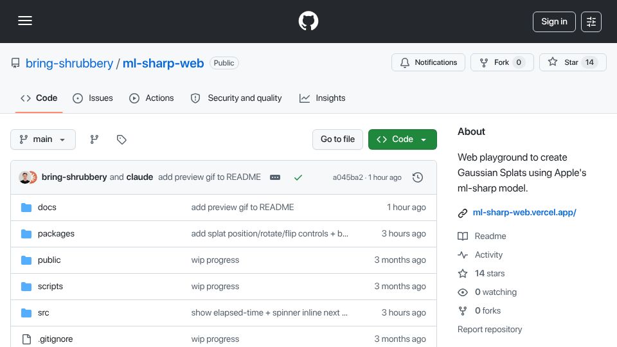617x347 pixels.
Task: Expand the main branch dropdown
Action: (x=43, y=139)
